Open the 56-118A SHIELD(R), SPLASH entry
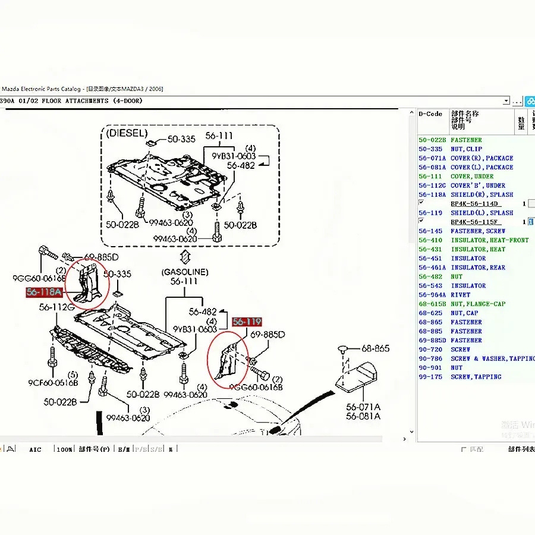The image size is (535, 535). coord(466,195)
